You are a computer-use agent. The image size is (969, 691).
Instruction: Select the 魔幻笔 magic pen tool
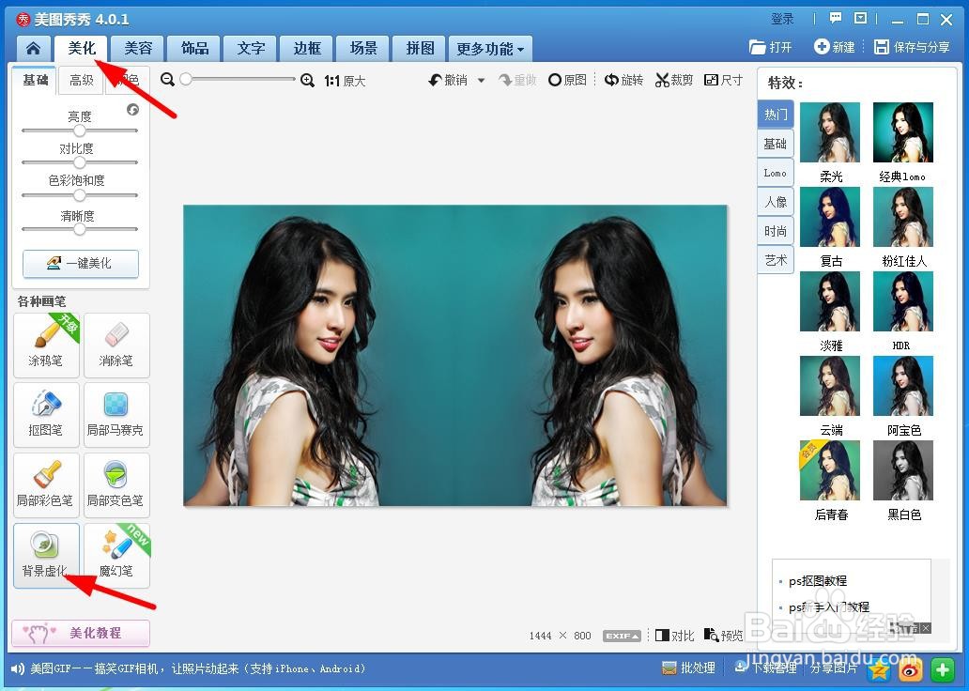coord(116,556)
